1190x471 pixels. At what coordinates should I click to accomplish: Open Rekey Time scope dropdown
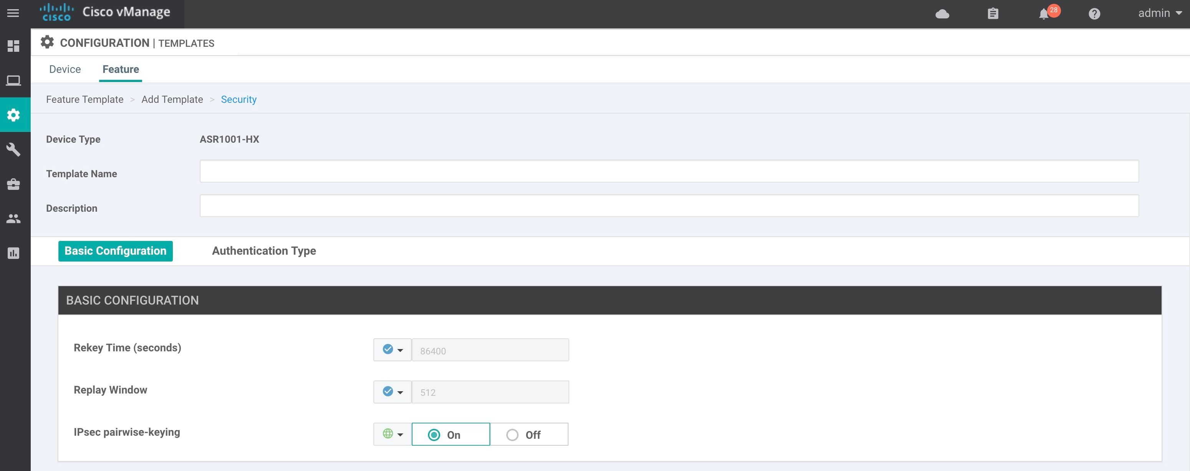click(393, 350)
